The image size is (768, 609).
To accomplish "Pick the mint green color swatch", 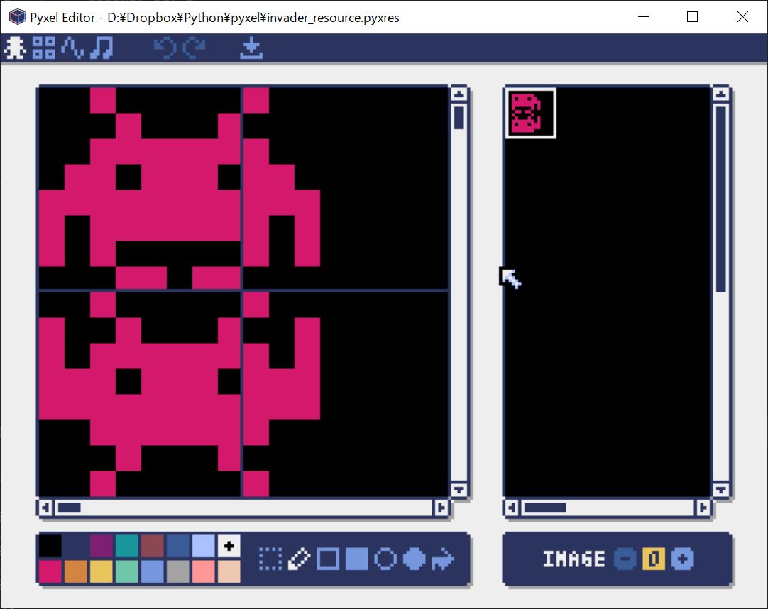I will click(x=126, y=571).
